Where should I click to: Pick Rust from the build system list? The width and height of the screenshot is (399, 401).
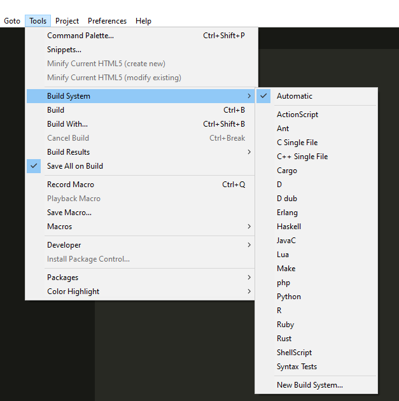tap(284, 339)
